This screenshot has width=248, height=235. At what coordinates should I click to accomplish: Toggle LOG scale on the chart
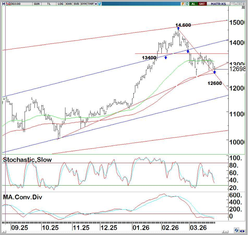pyautogui.click(x=61, y=4)
